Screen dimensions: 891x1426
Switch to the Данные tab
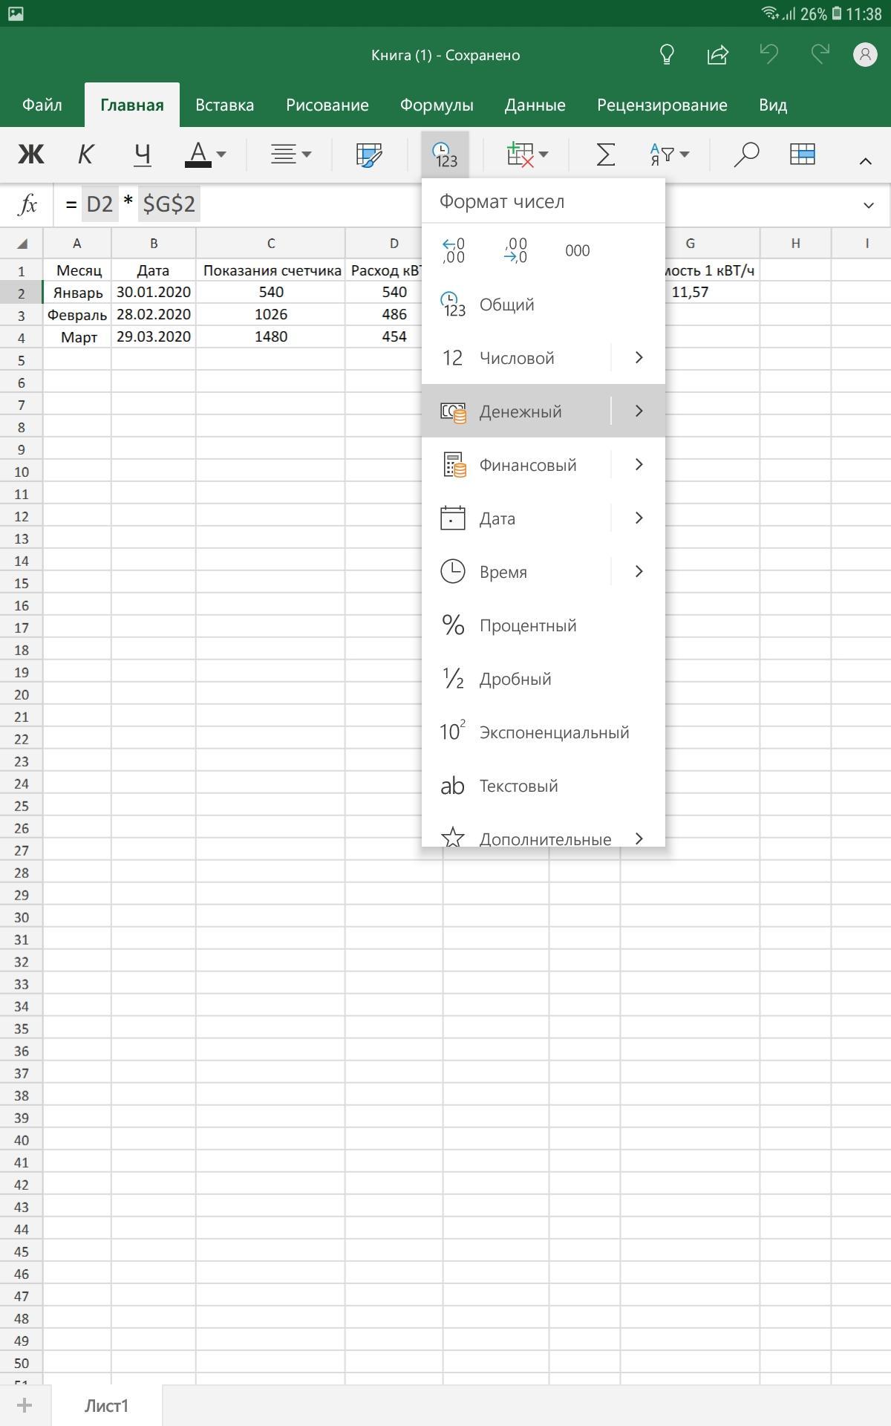(535, 105)
